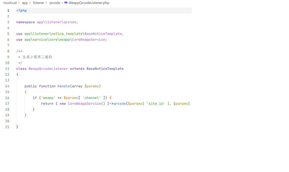289x172 pixels.
Task: Click the Chinese comment 生成小程序二维码
Action: 37,57
